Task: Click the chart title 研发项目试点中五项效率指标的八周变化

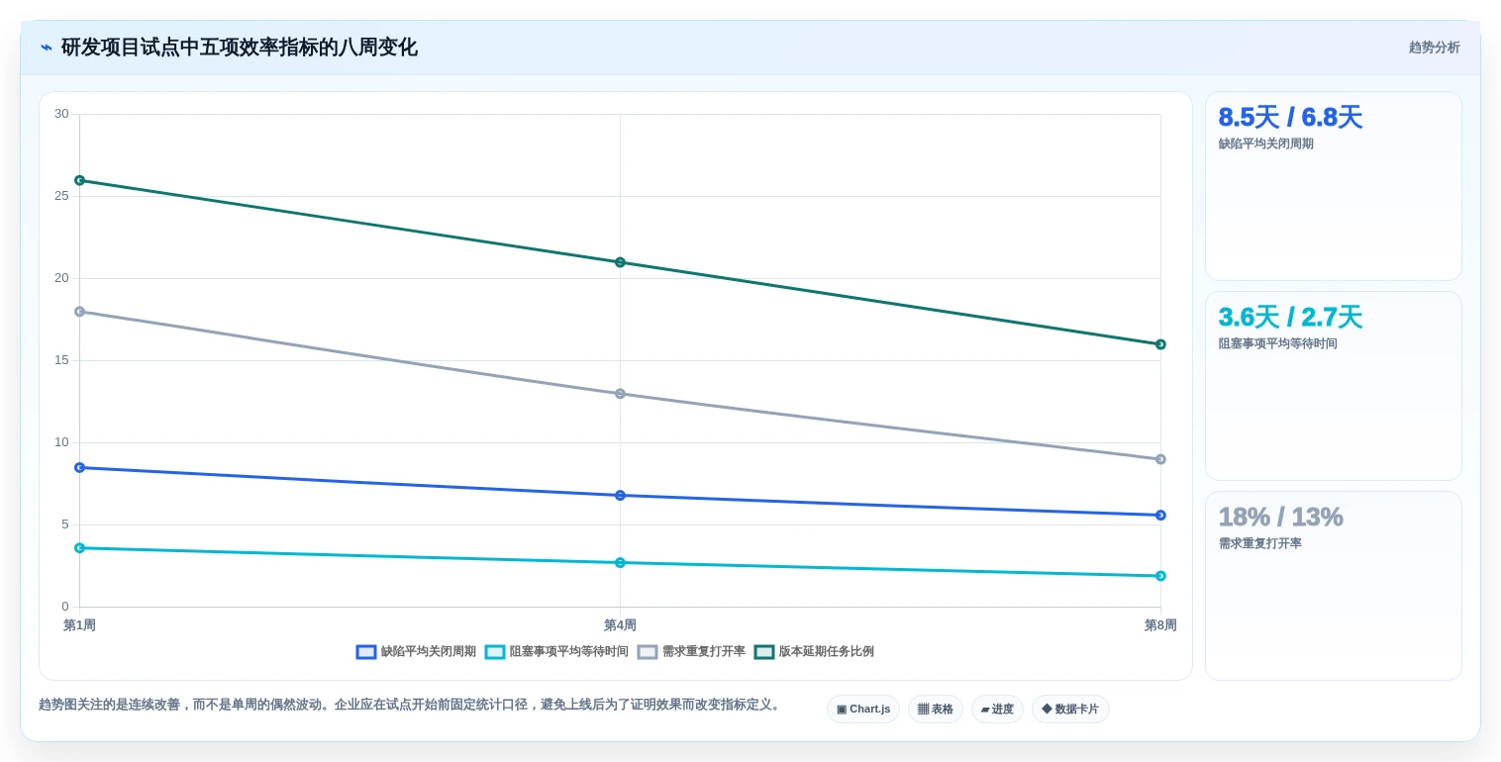Action: tap(240, 48)
